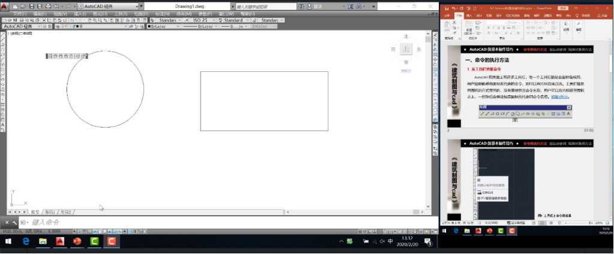Viewport: 614px width, 254px height.
Task: Click the Open file icon in quick access toolbar
Action: (x=23, y=6)
